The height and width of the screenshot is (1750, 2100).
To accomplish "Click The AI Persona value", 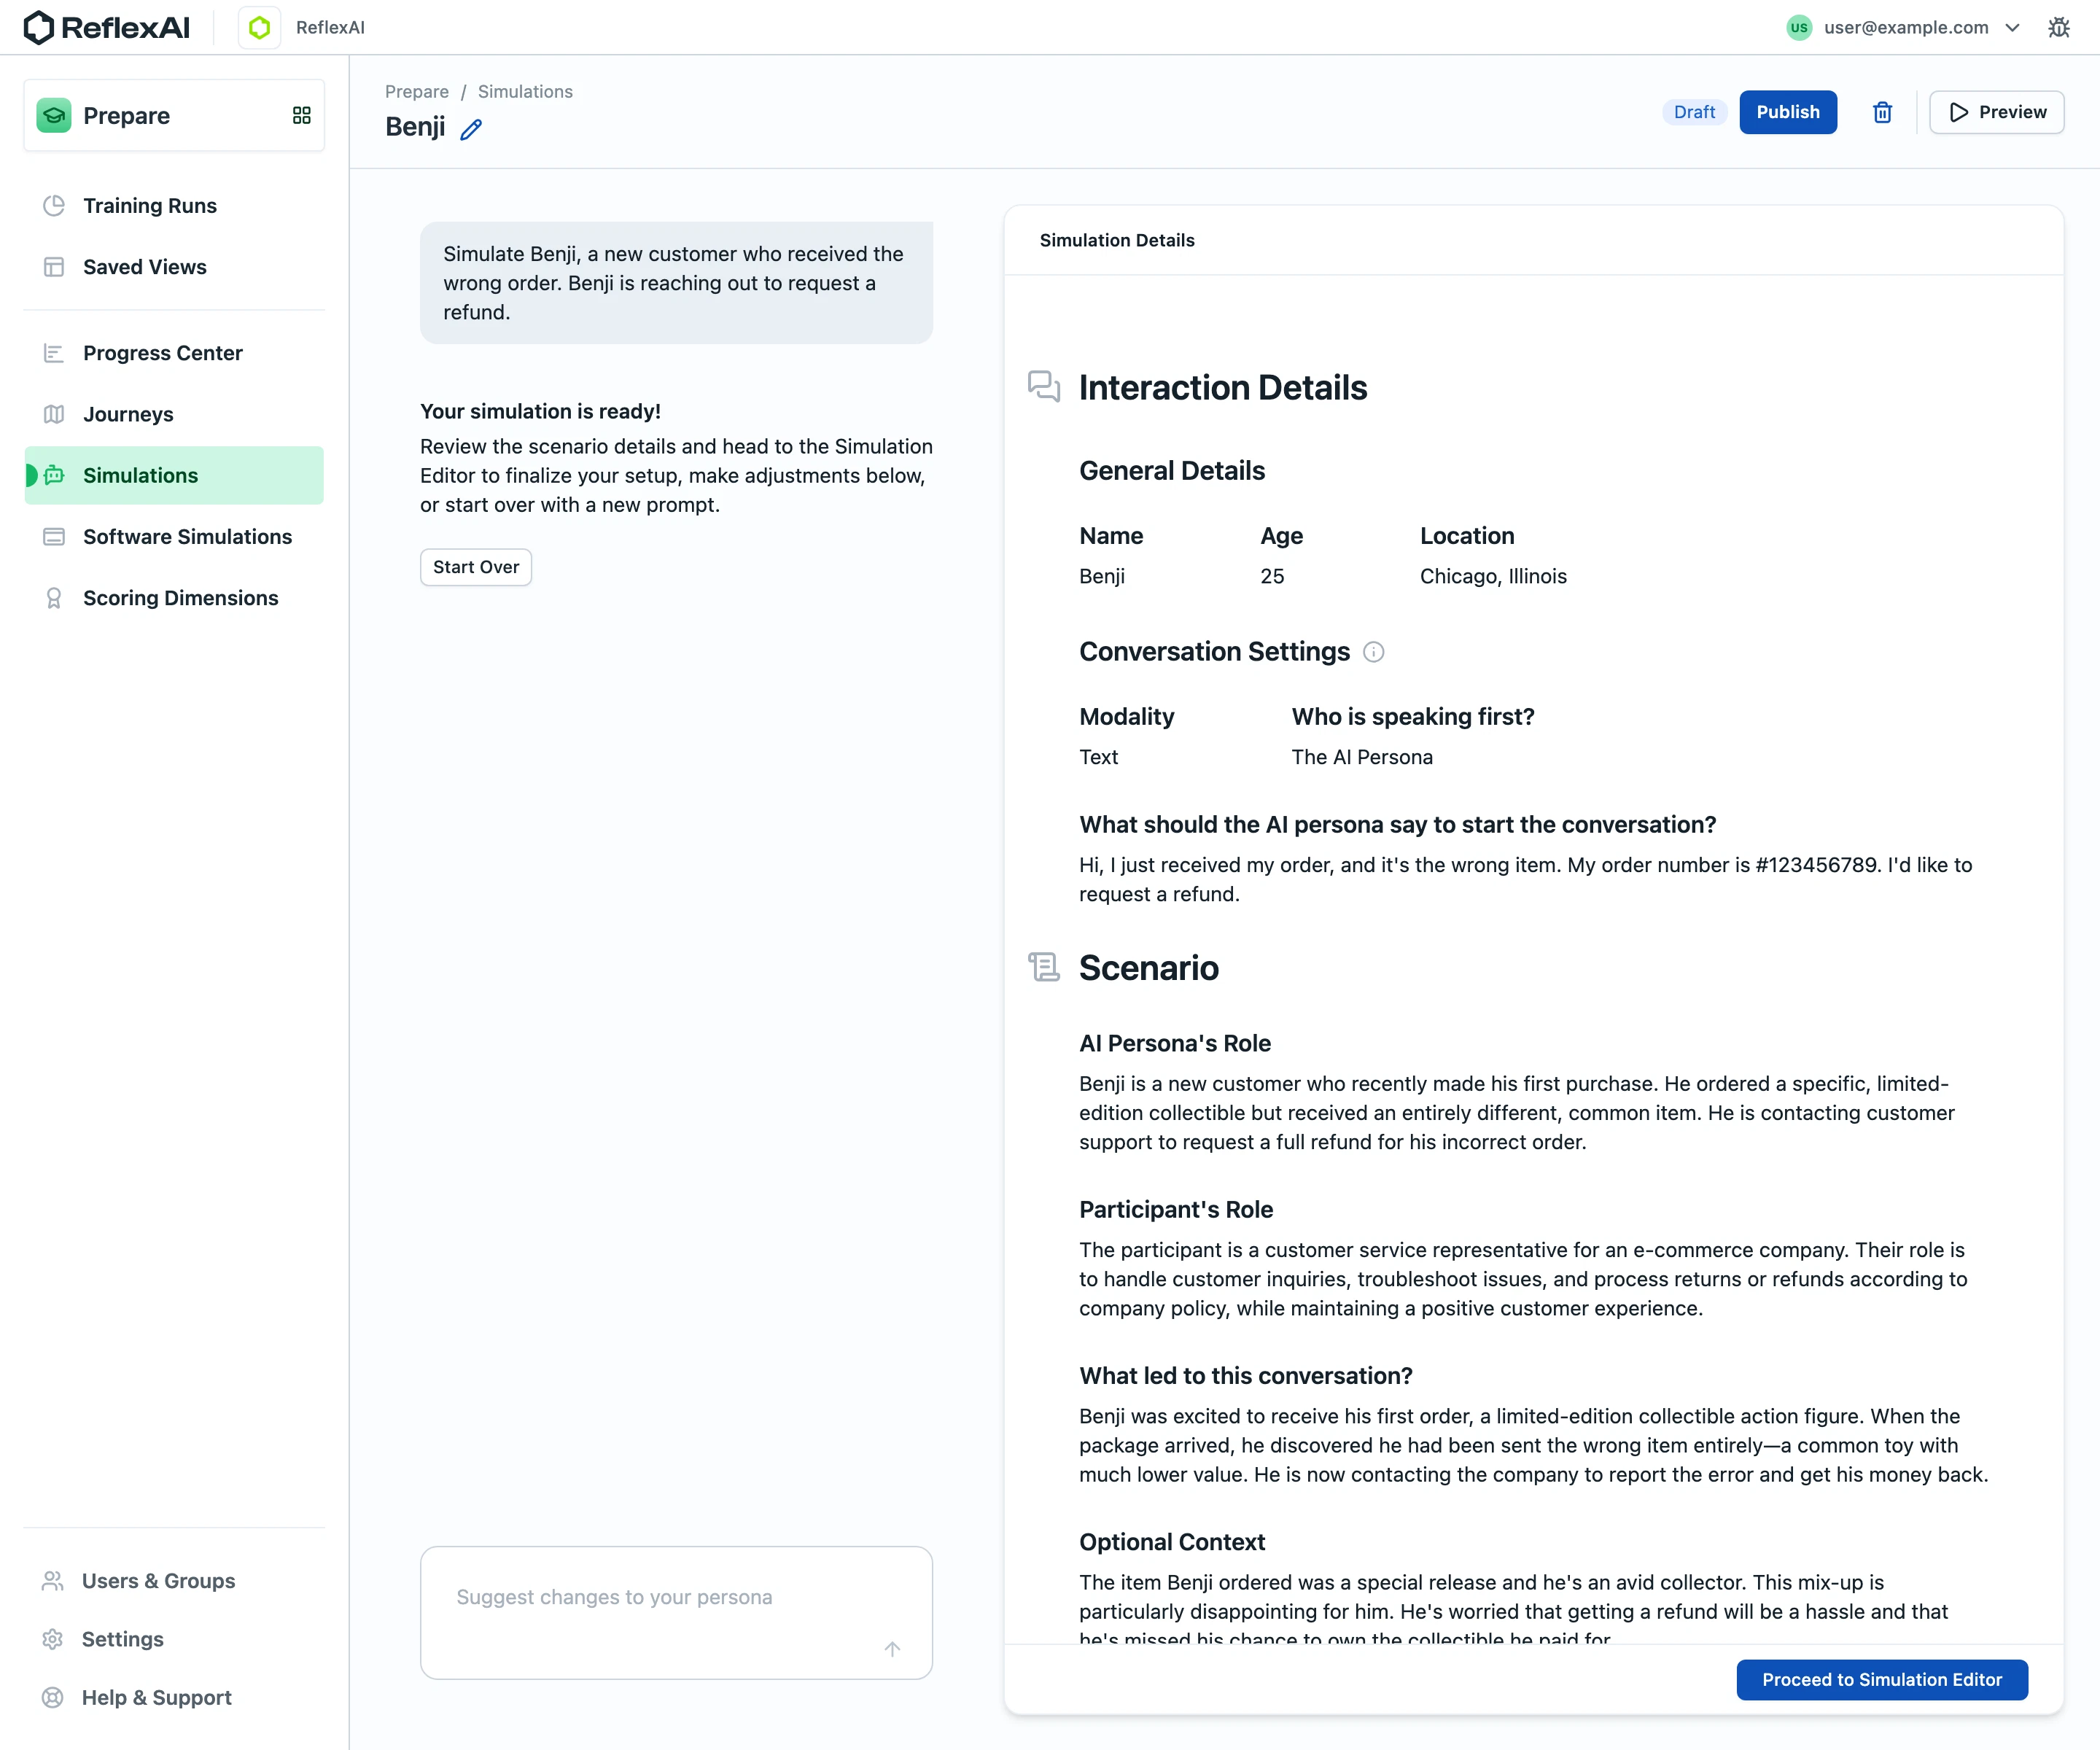I will [1362, 757].
